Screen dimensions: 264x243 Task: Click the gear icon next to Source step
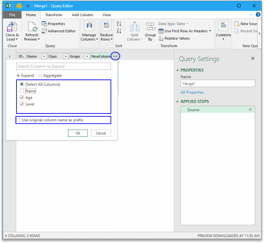(x=250, y=109)
